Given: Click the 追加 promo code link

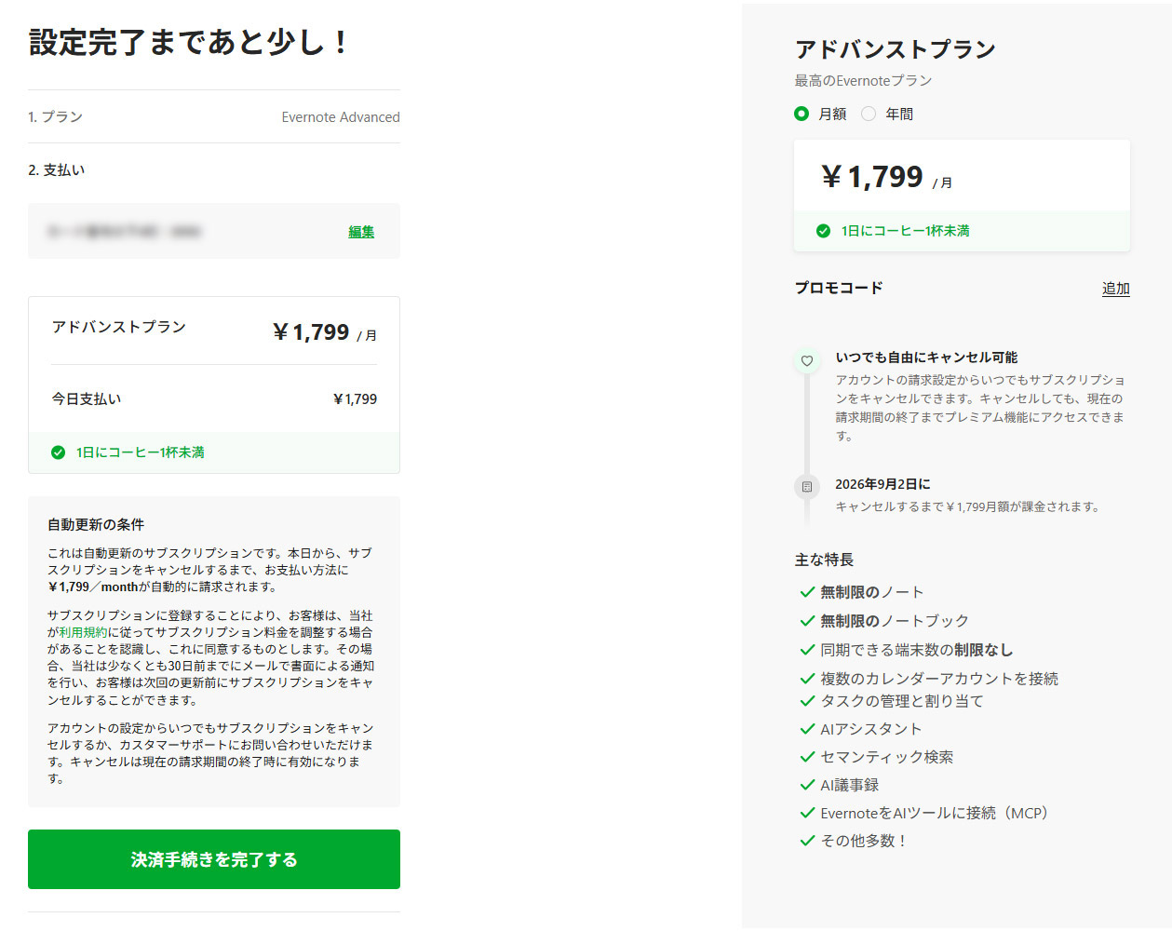Looking at the screenshot, I should tap(1115, 289).
